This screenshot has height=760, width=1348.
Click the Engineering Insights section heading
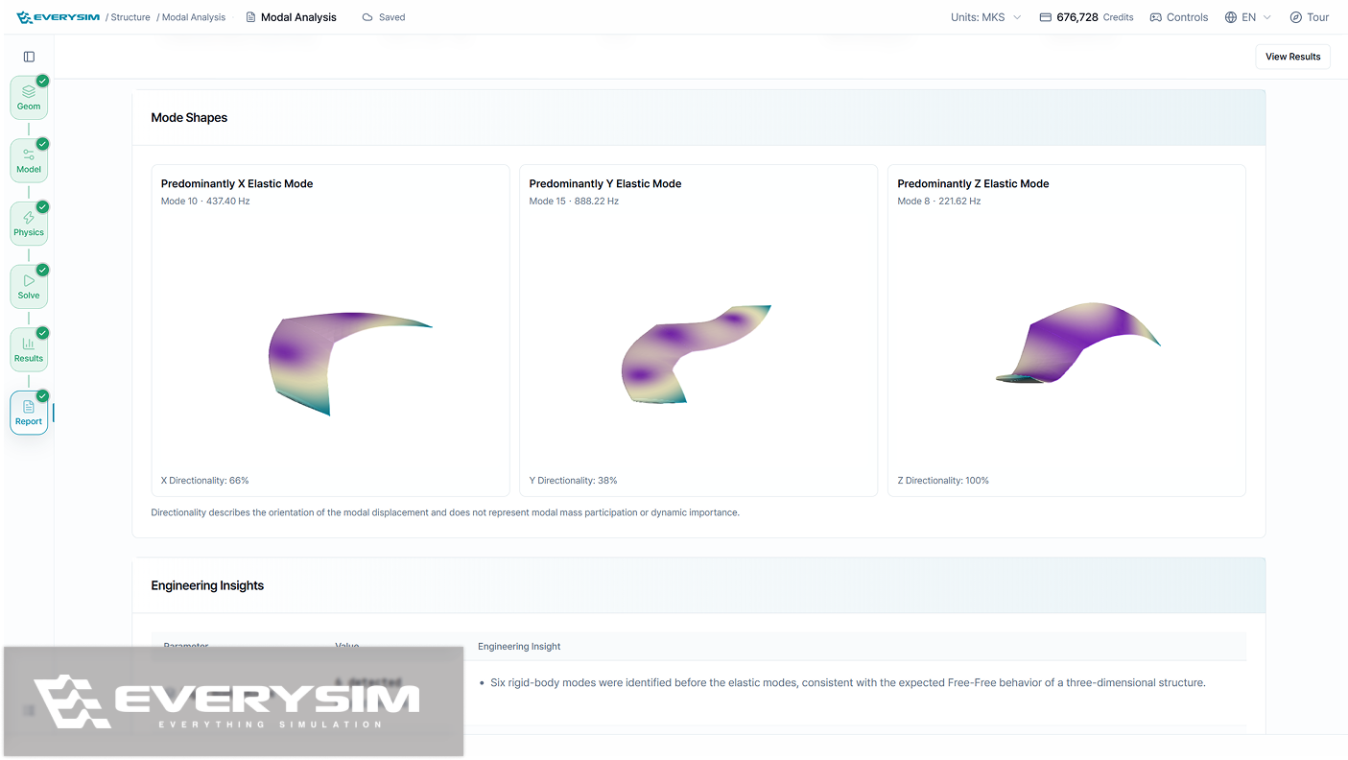pyautogui.click(x=207, y=585)
